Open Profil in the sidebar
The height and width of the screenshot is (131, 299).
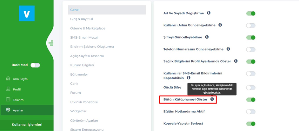click(x=17, y=89)
